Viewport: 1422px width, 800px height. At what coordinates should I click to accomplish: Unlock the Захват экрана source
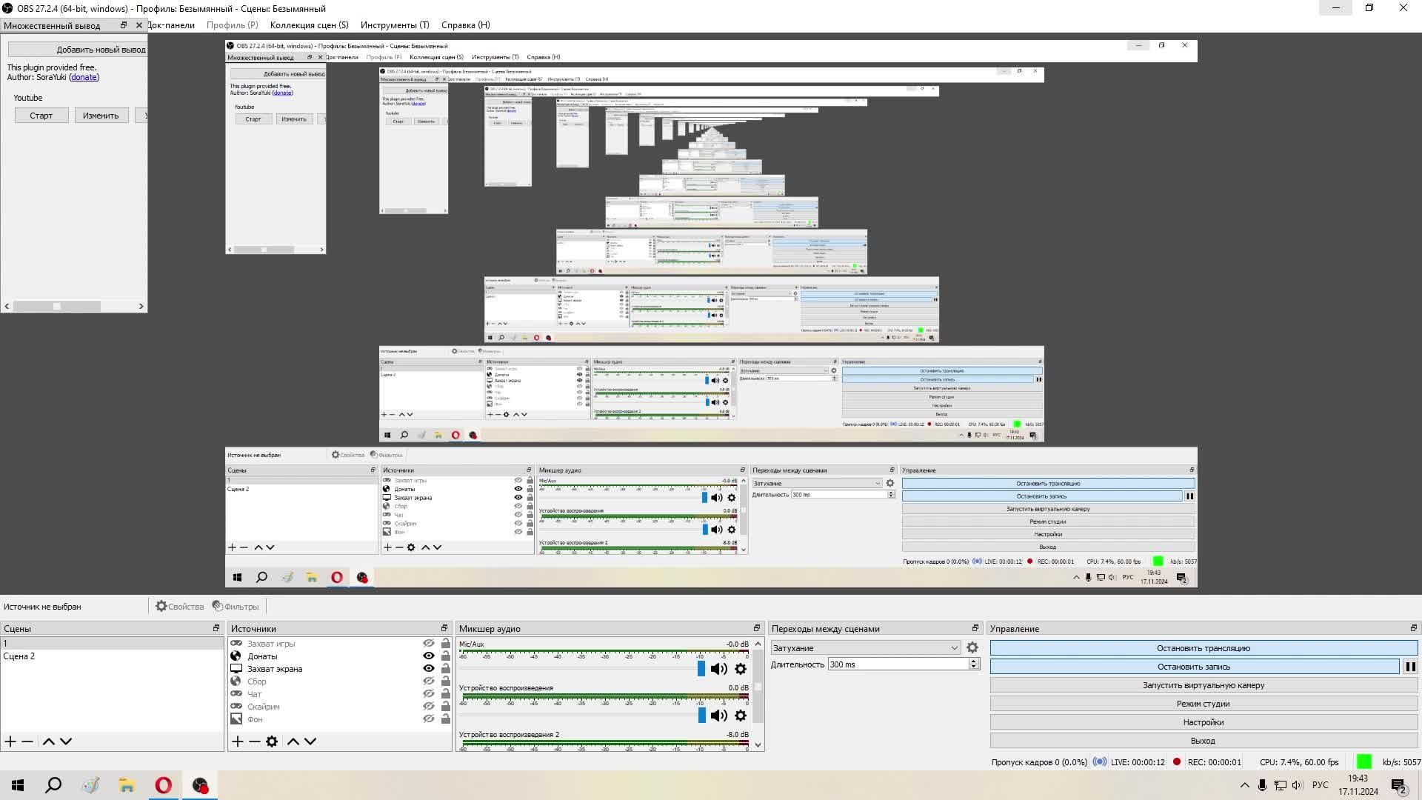tap(445, 669)
